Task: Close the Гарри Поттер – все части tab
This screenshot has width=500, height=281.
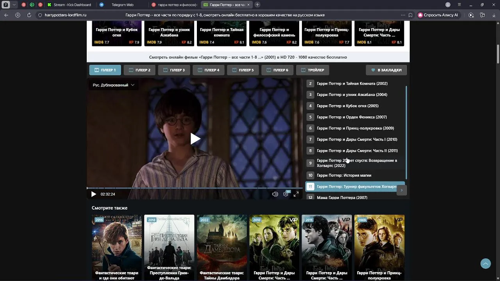Action: click(x=248, y=5)
